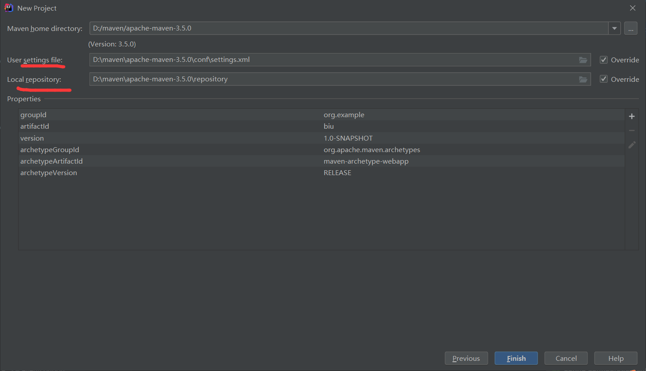
Task: Open Help for this dialog
Action: pos(615,358)
